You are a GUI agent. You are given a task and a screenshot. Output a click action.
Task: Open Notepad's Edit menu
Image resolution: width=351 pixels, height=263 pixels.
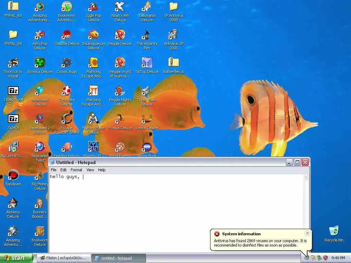pyautogui.click(x=63, y=170)
